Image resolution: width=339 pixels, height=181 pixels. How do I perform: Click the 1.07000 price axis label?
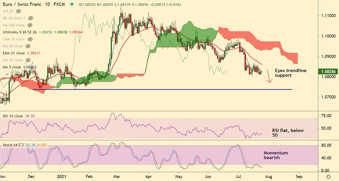point(328,97)
